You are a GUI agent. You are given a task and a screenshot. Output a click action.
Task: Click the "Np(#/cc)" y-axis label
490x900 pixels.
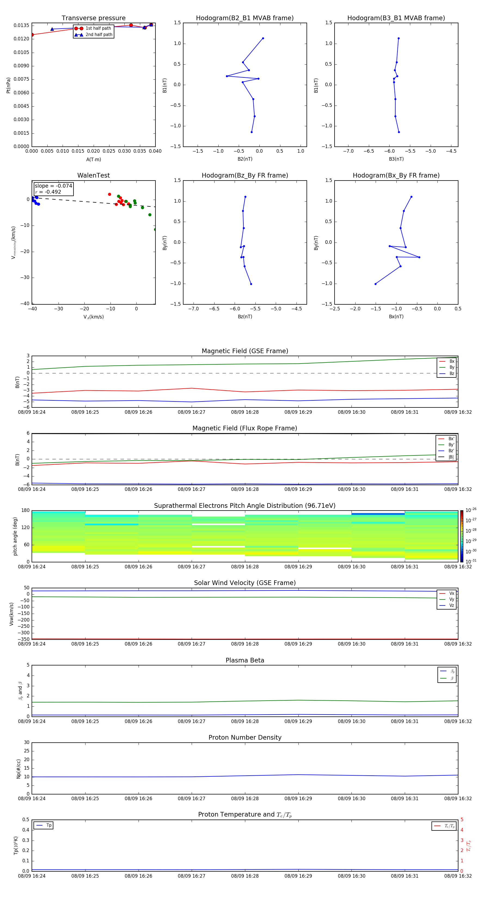(19, 769)
